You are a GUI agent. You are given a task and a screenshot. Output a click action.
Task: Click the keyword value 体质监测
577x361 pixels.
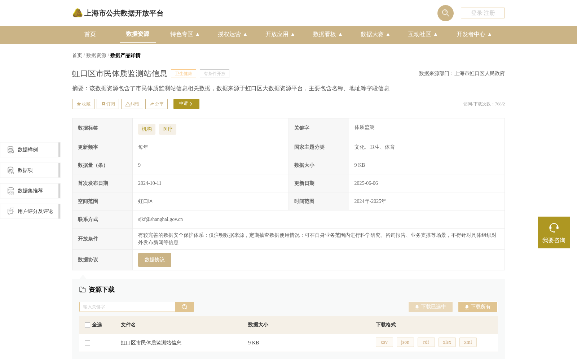pos(365,127)
